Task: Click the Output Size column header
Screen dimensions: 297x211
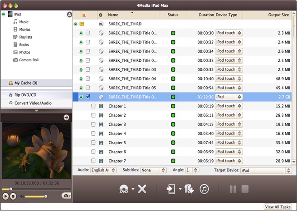Action: tap(267, 15)
